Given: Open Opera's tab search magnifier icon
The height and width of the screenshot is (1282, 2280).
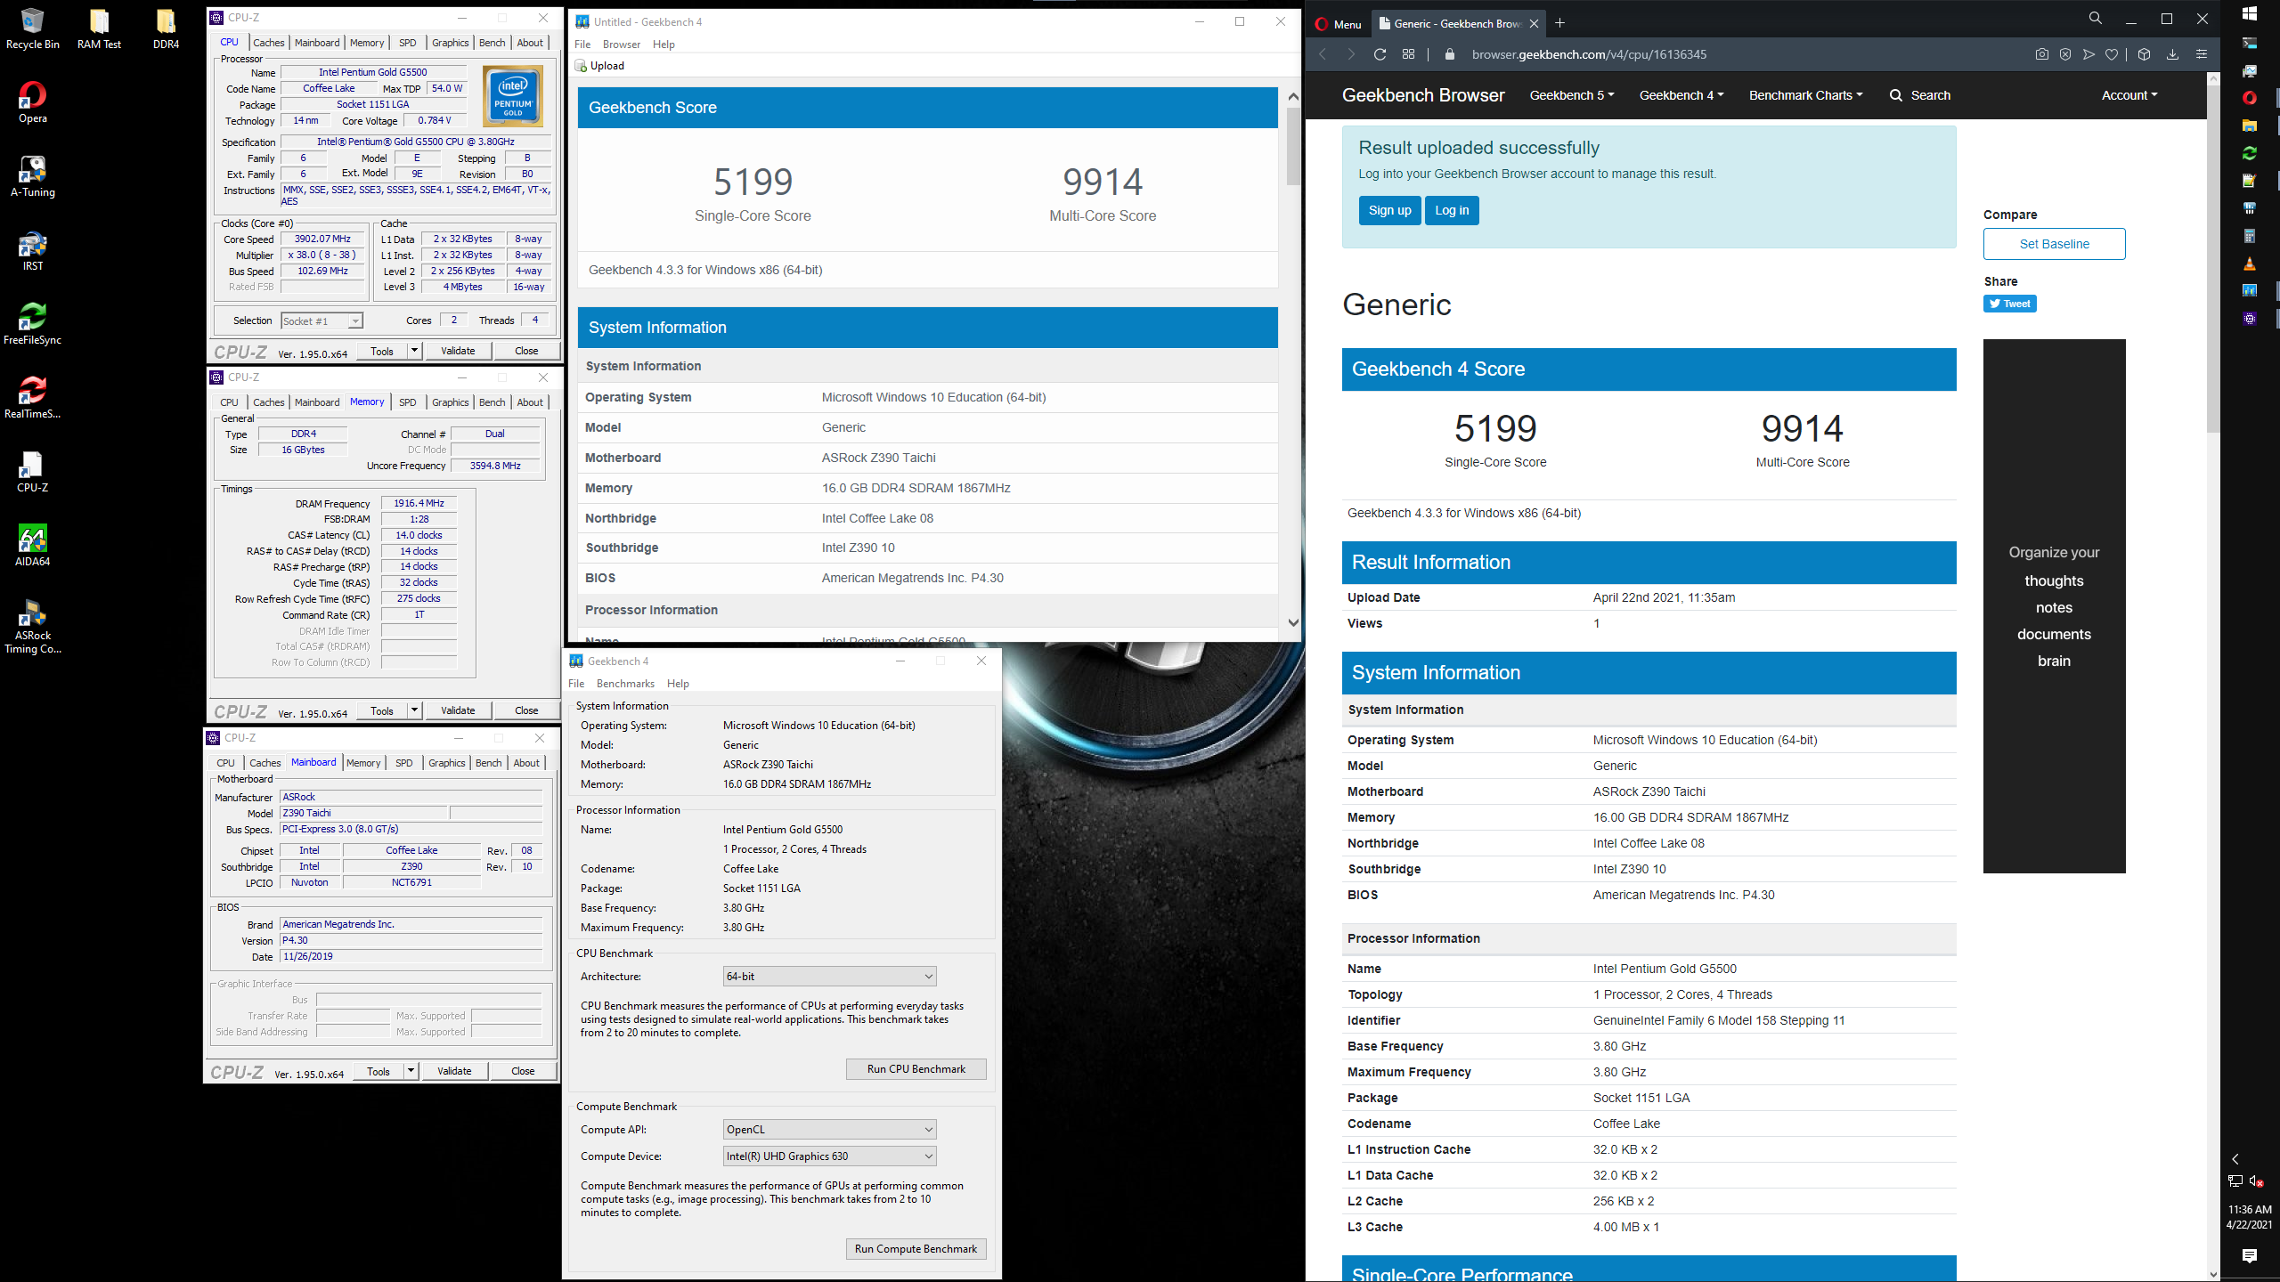Looking at the screenshot, I should 2096,19.
